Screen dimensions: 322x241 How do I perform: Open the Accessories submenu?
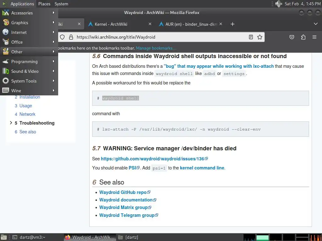(x=29, y=13)
